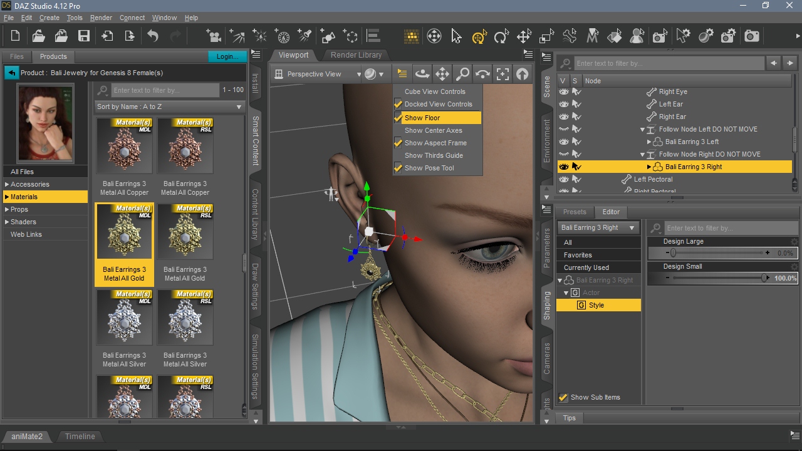Screen dimensions: 802x451
Task: Open Bali Earring 3 Right selector dropdown
Action: point(598,228)
